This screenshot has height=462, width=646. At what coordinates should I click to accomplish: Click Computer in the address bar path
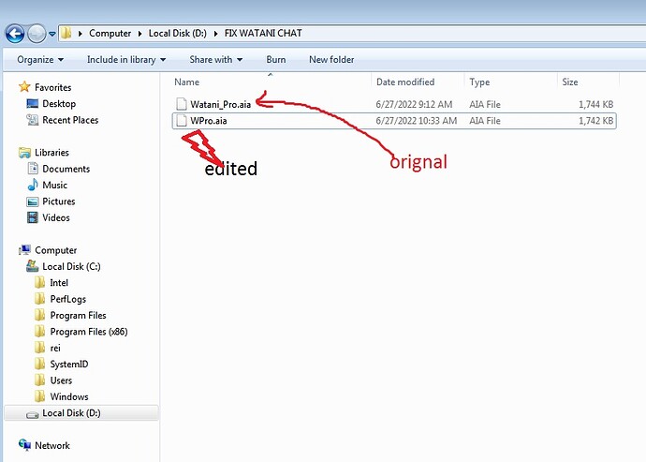pos(110,34)
